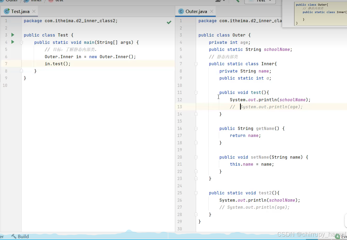Click the 'public static String schoolName;' line

[251, 50]
